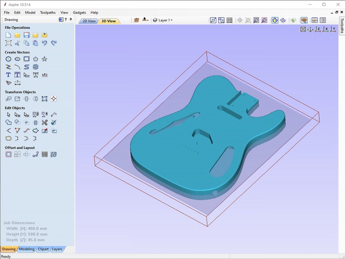Select the Draw Circle tool

point(8,59)
